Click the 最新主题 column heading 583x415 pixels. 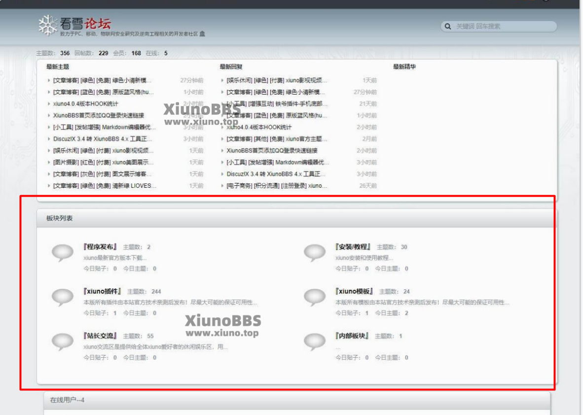click(x=58, y=67)
